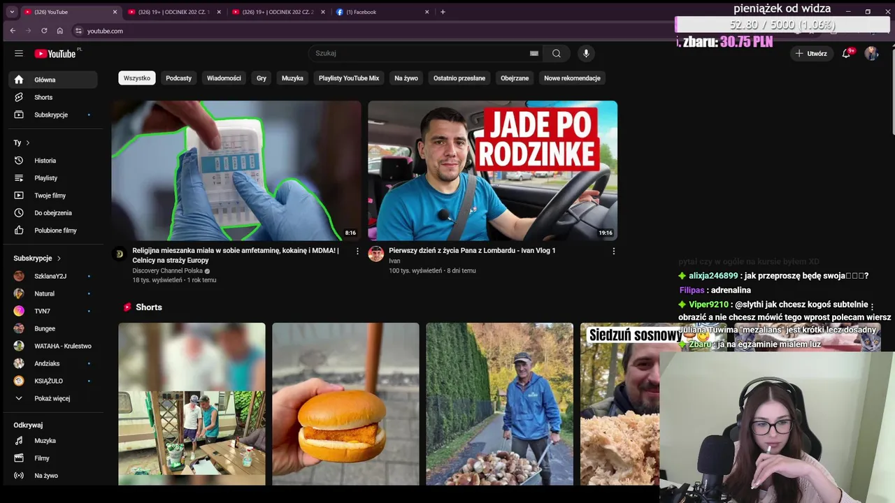
Task: Select the Muzyka filter chip
Action: 292,78
